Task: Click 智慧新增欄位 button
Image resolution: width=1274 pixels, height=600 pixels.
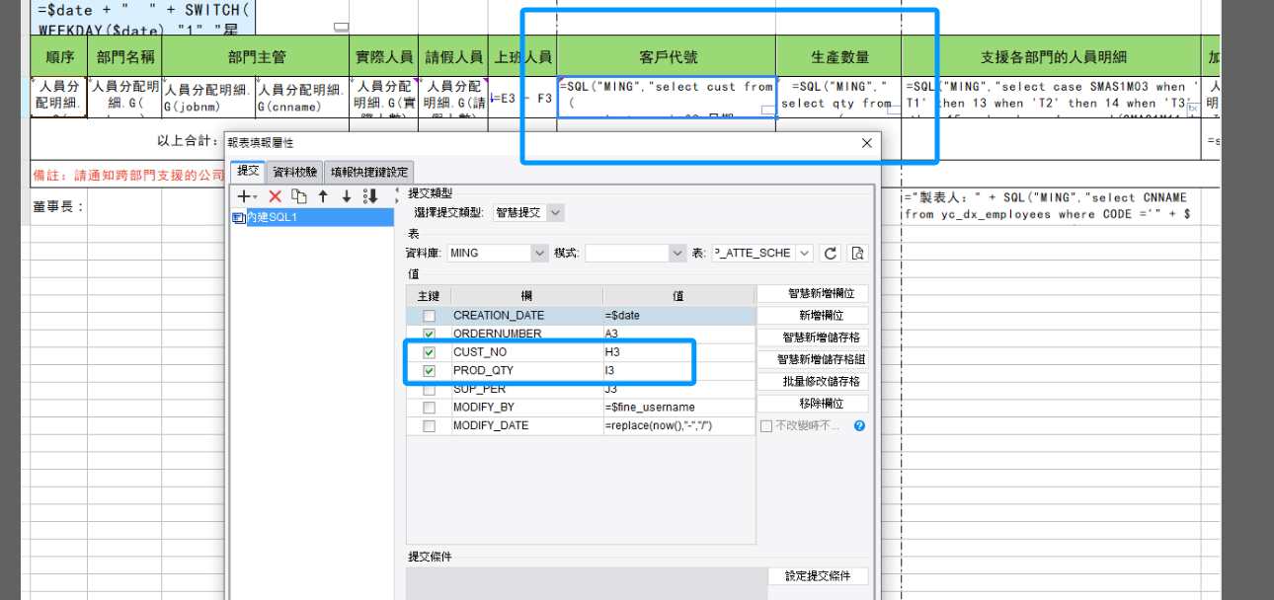Action: 813,293
